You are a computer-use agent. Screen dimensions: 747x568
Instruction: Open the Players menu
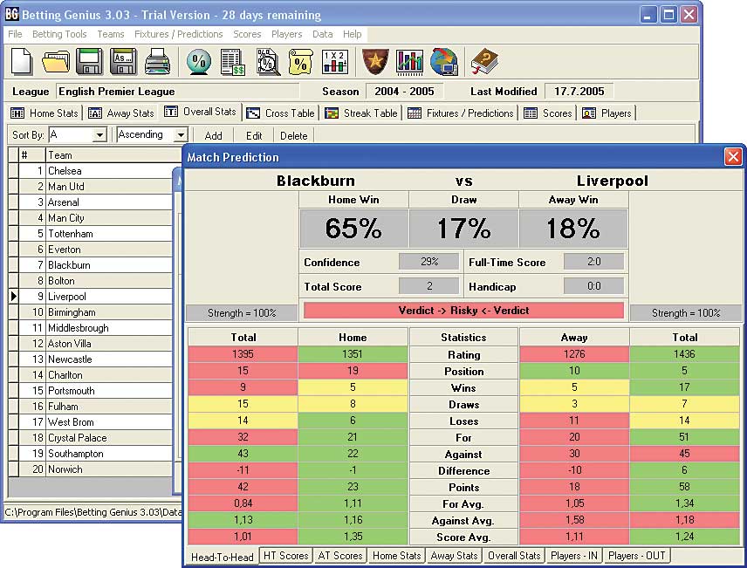[286, 34]
